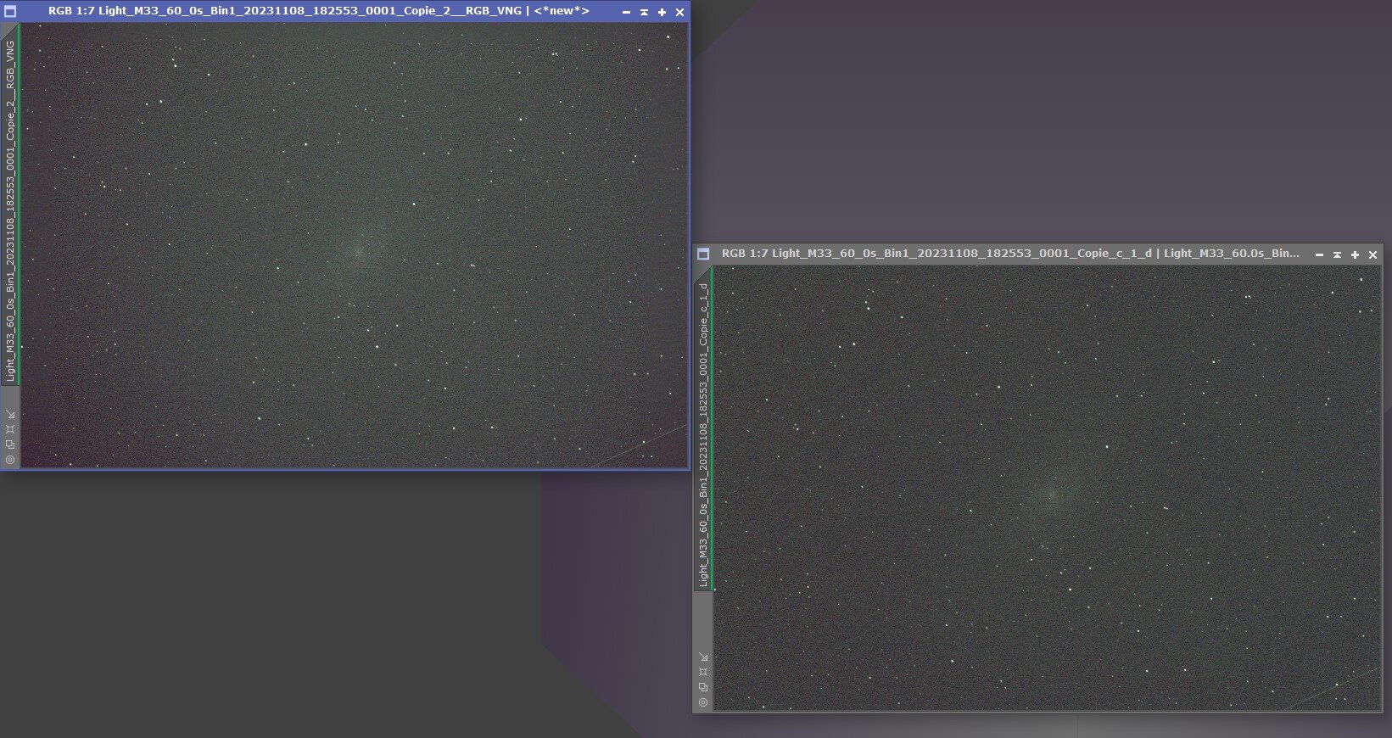Maximize the RGB_VNG image window

pos(662,12)
